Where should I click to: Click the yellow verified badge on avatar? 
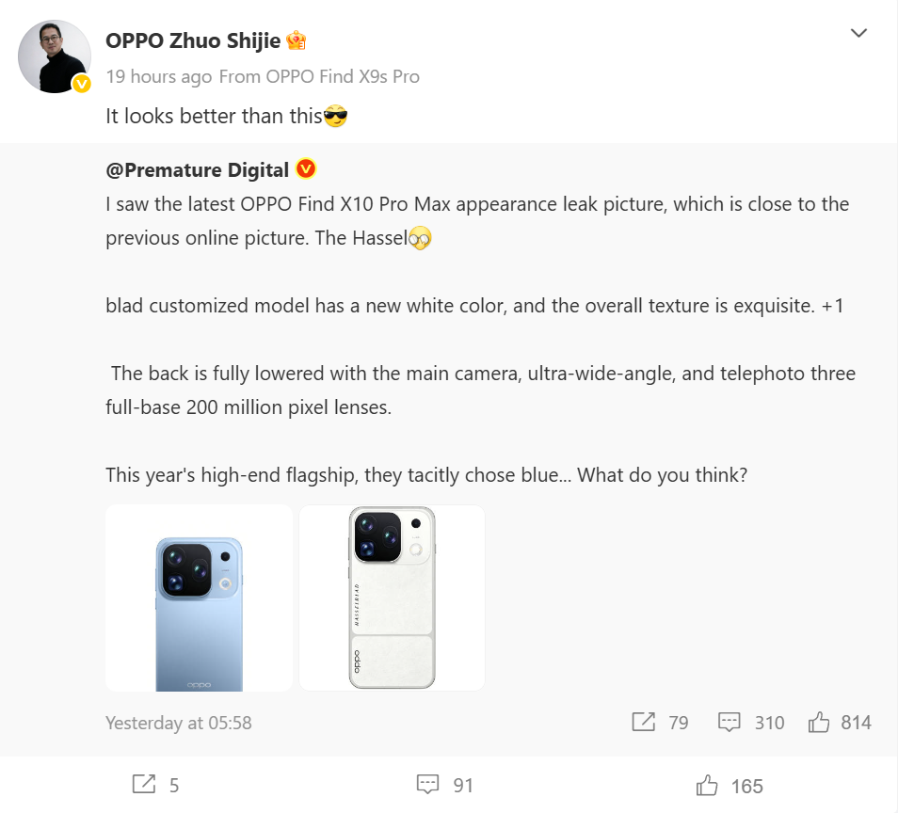tap(81, 84)
